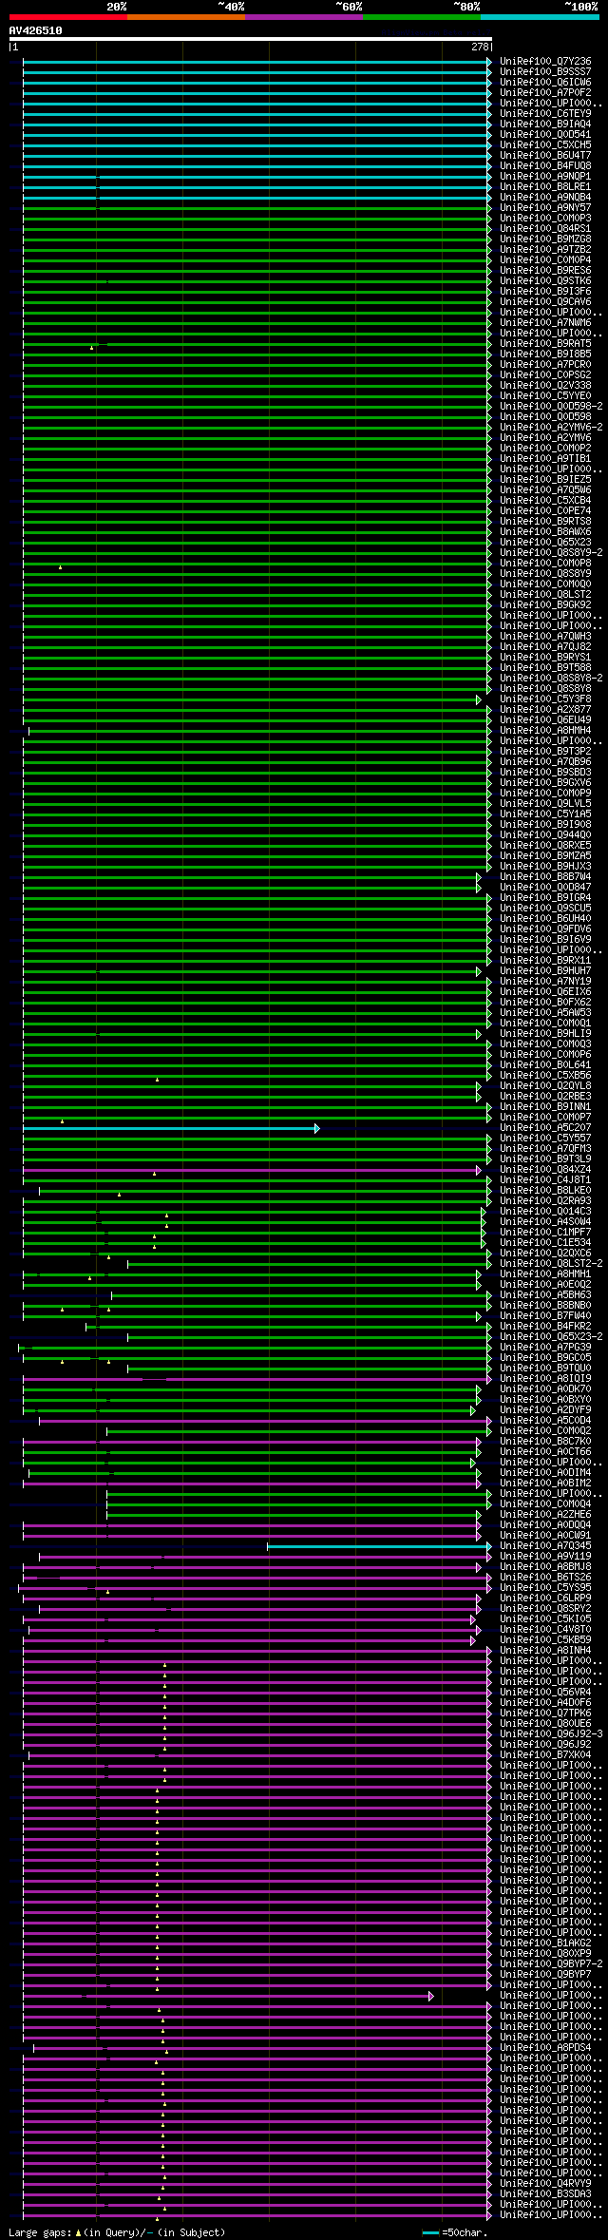Click label UniRef100_A2X877
Image resolution: width=608 pixels, height=2240 pixels.
[x=545, y=710]
